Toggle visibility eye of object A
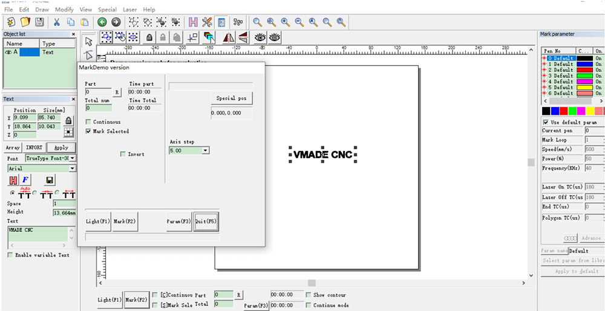The height and width of the screenshot is (311, 605). (8, 53)
